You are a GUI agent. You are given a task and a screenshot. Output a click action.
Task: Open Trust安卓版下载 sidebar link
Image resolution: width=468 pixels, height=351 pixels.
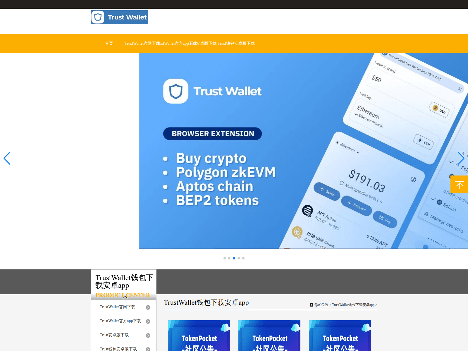114,335
